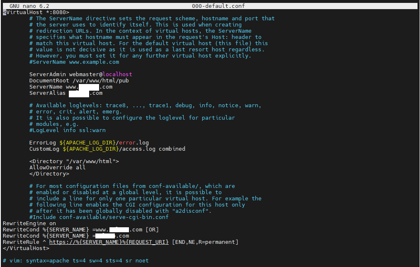Screen dimensions: 420x267
Task: Click the CustomLog access.log combined line
Action: [x=107, y=149]
